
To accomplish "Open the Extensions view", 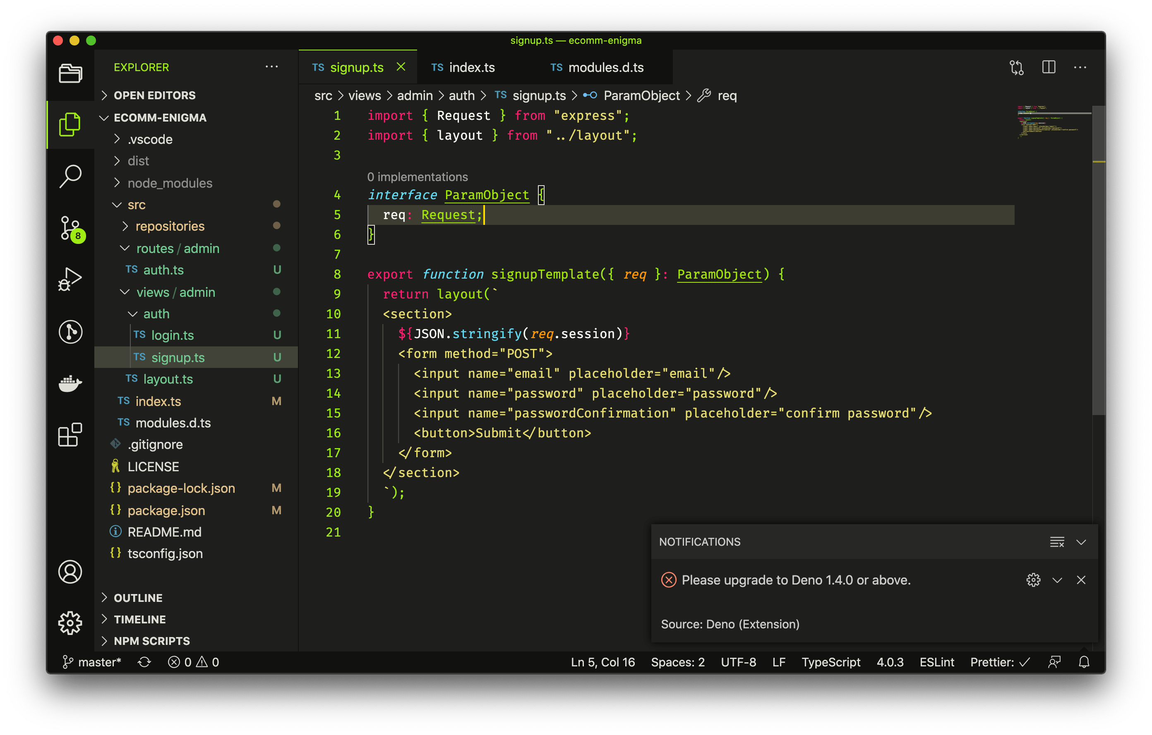I will coord(70,434).
